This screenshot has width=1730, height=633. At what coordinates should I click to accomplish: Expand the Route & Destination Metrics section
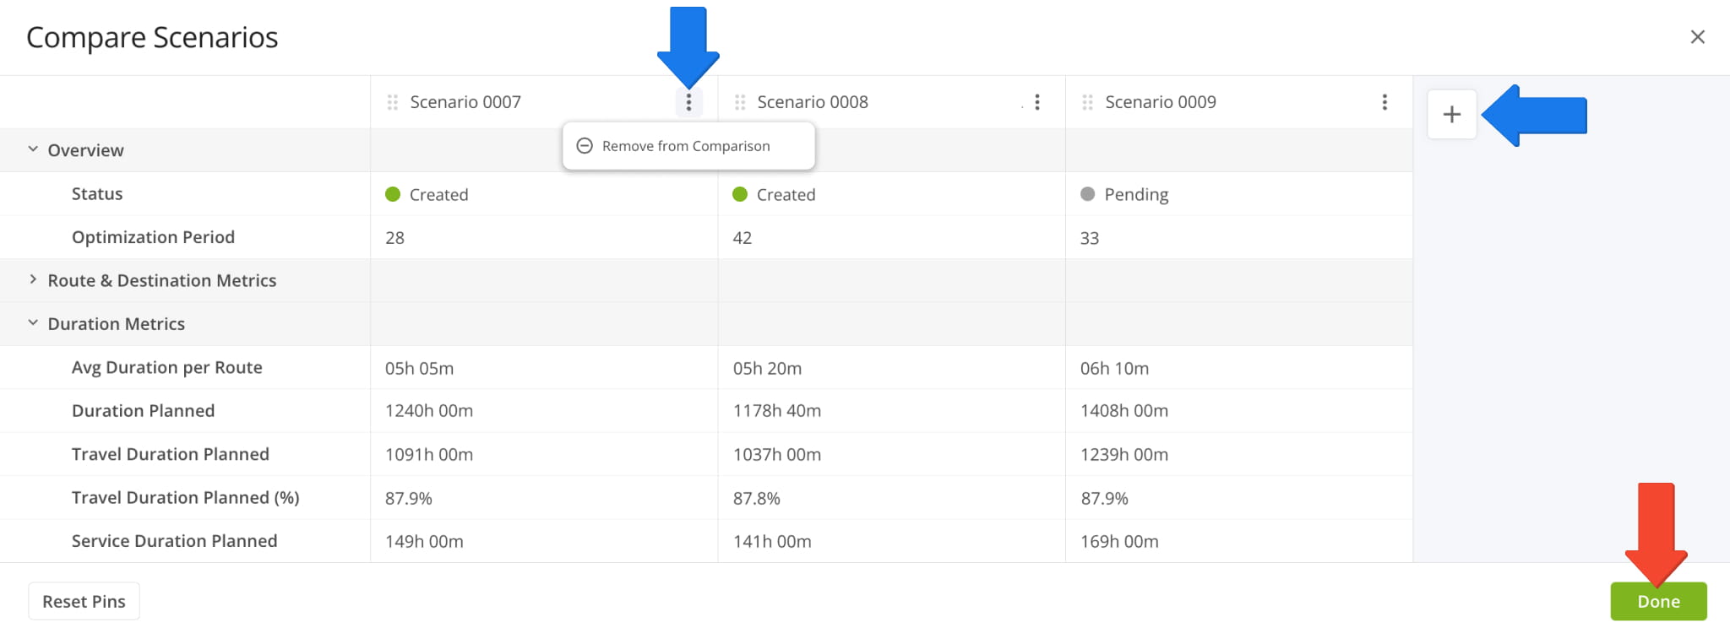tap(33, 280)
